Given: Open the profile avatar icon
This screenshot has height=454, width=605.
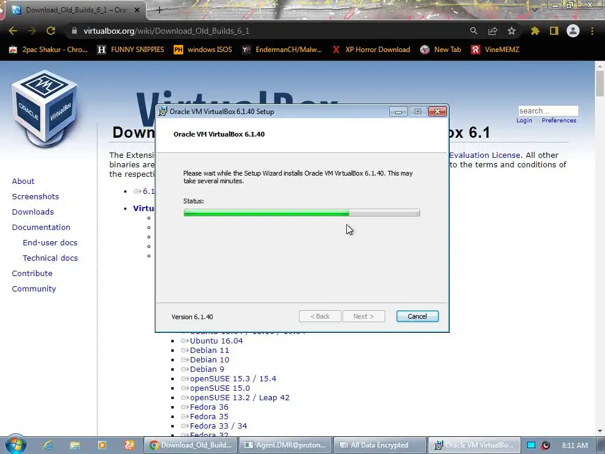Looking at the screenshot, I should tap(573, 31).
